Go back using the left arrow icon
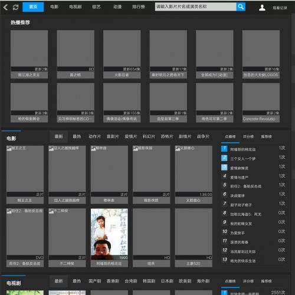Viewport: 295px width, 295px height. point(5,7)
